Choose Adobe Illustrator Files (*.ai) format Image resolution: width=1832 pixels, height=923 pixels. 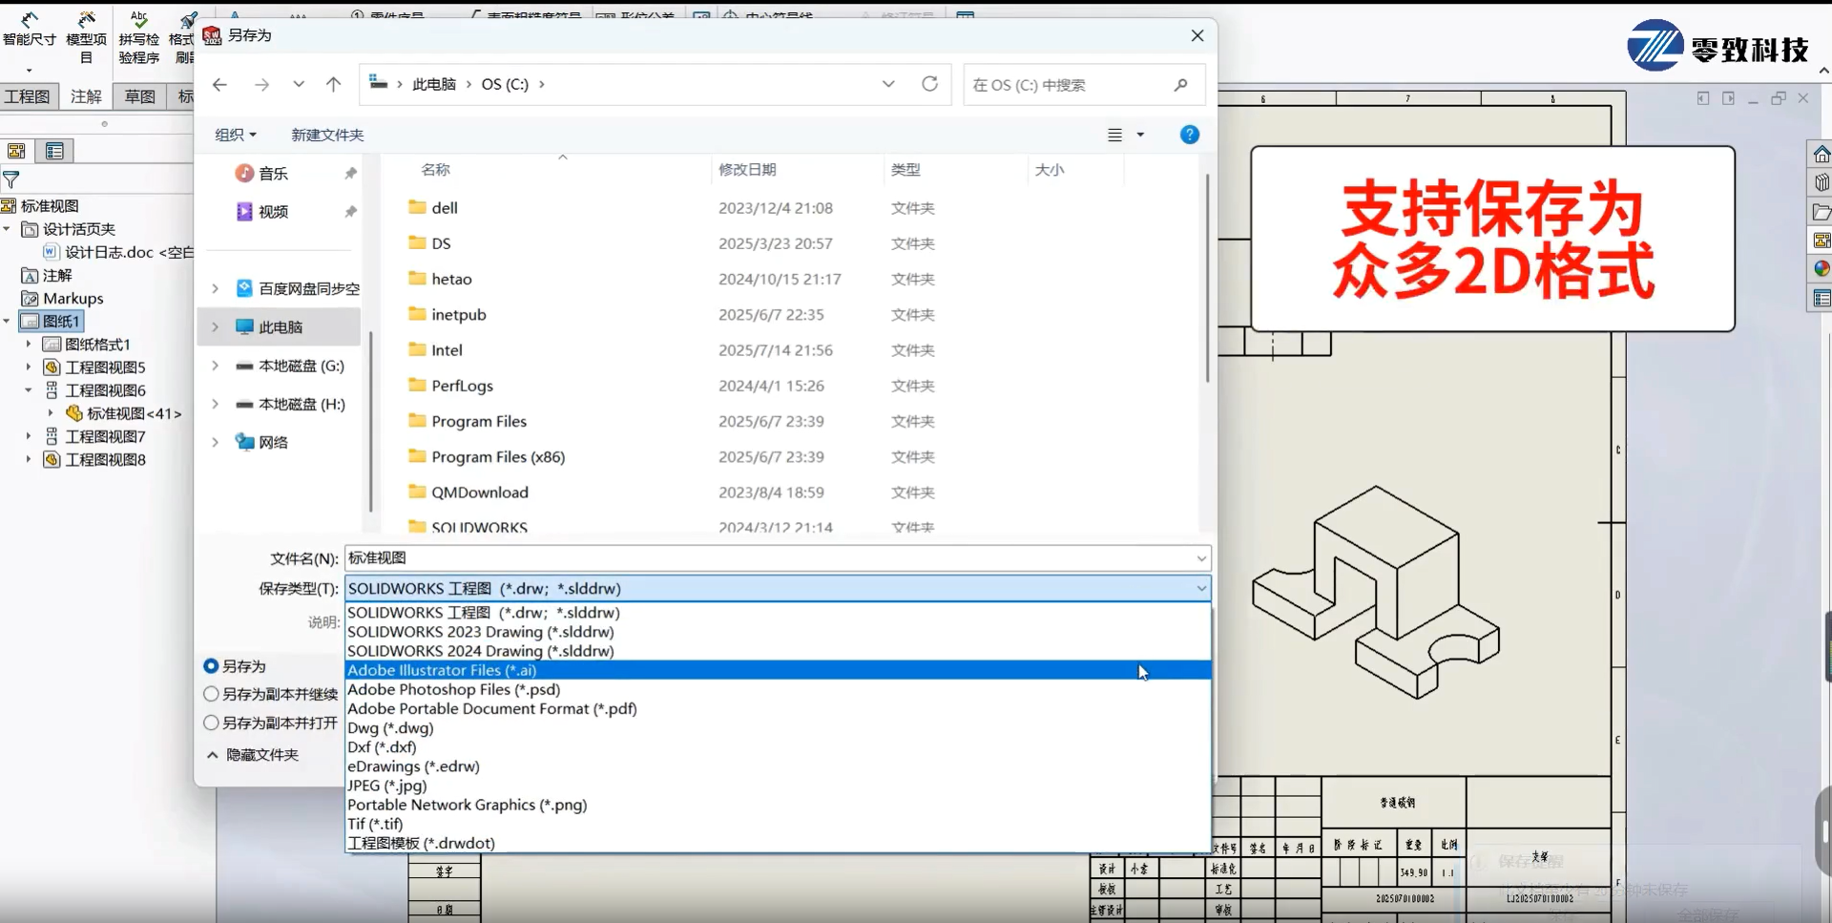point(778,670)
